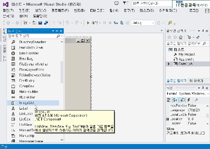Toggle Alphabetical sort in the Properties window
This screenshot has width=210, height=149.
175,100
